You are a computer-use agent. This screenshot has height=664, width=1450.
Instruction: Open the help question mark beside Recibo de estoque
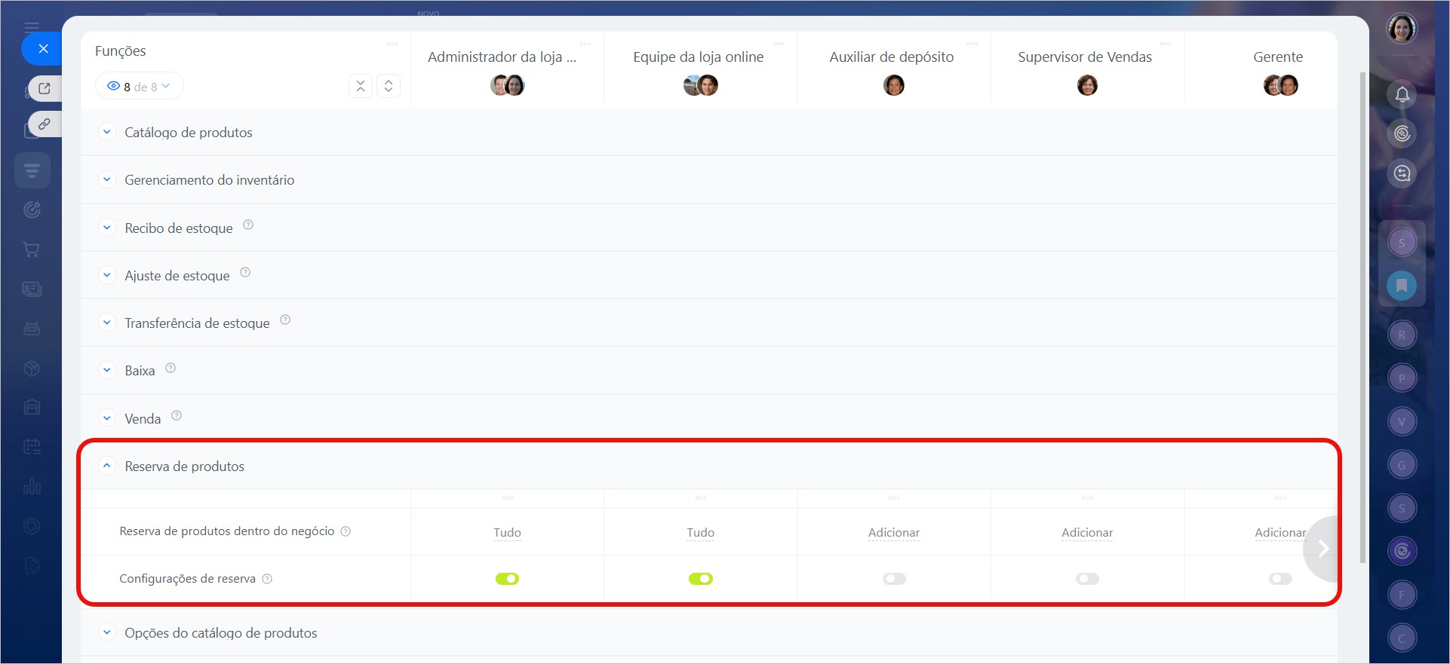pyautogui.click(x=248, y=225)
